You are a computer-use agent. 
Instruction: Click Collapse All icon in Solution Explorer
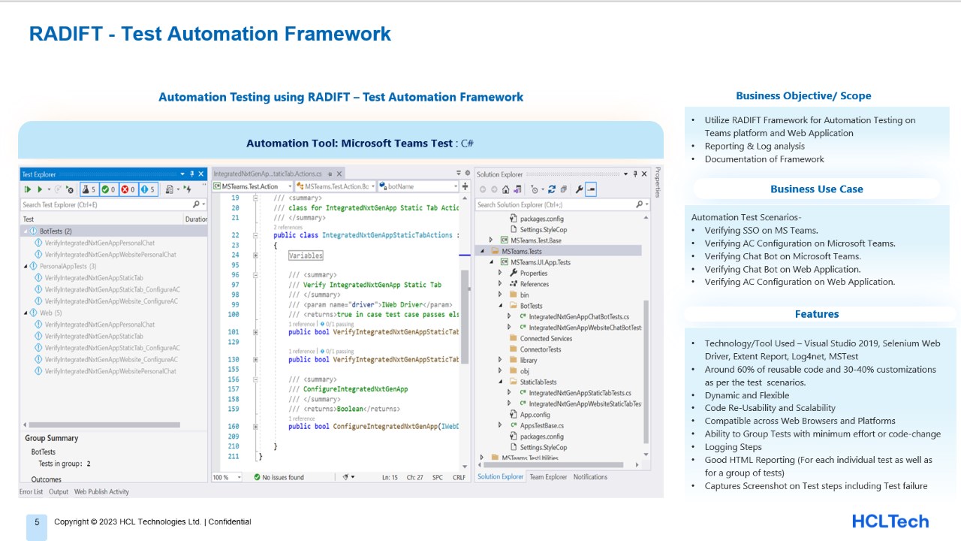click(564, 189)
